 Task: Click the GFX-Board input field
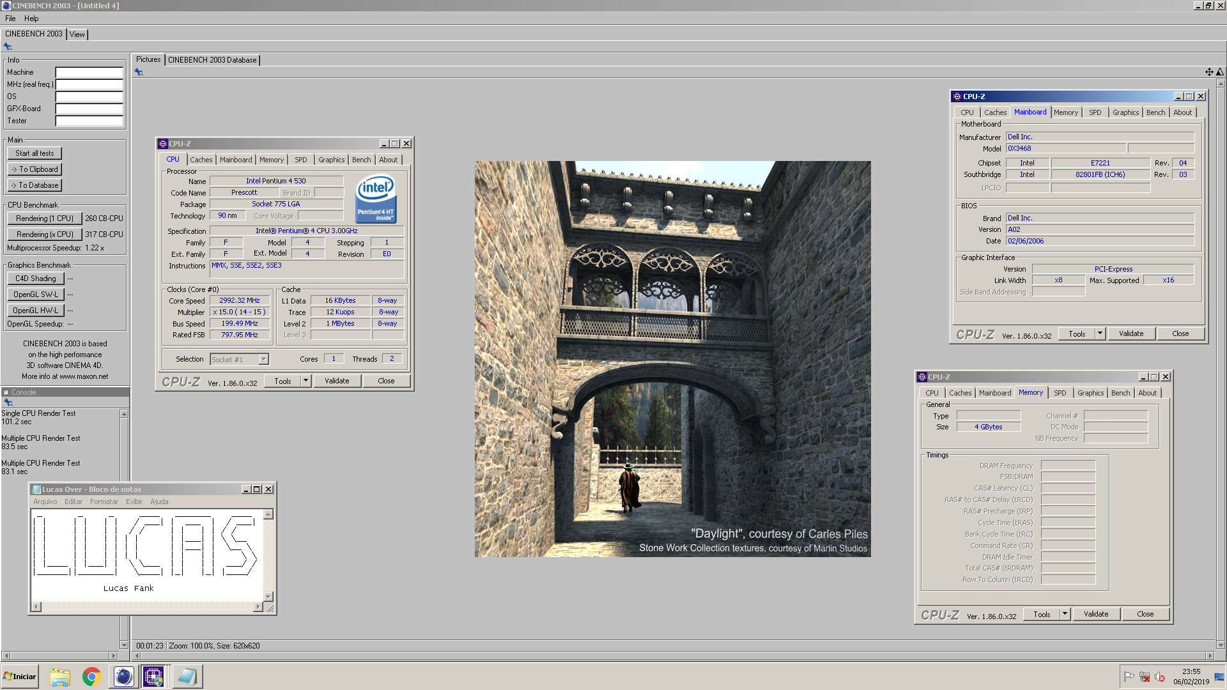tap(89, 109)
